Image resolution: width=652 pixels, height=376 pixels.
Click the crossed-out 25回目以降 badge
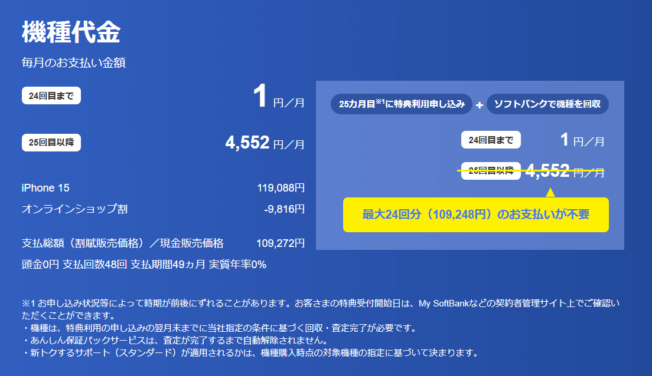[x=491, y=170]
